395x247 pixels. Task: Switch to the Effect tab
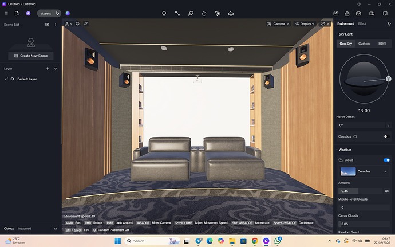pos(362,23)
